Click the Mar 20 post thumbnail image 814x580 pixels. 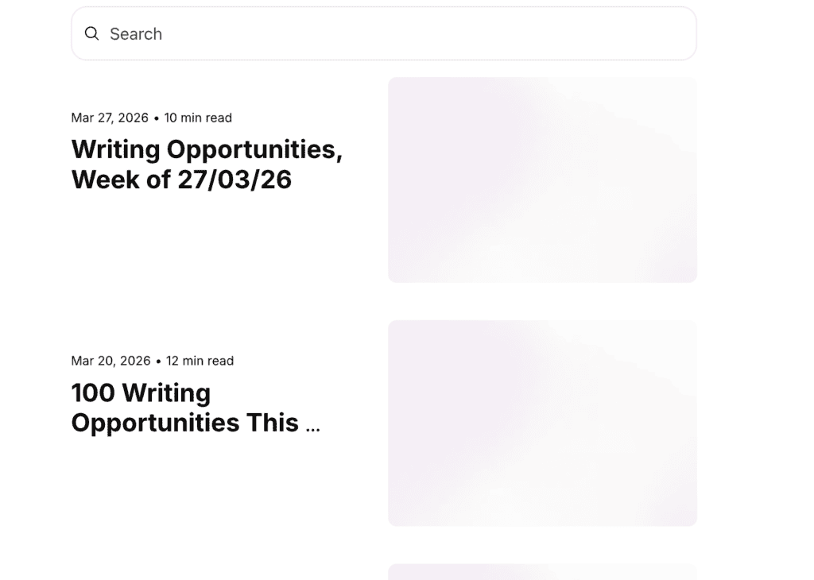click(x=542, y=423)
